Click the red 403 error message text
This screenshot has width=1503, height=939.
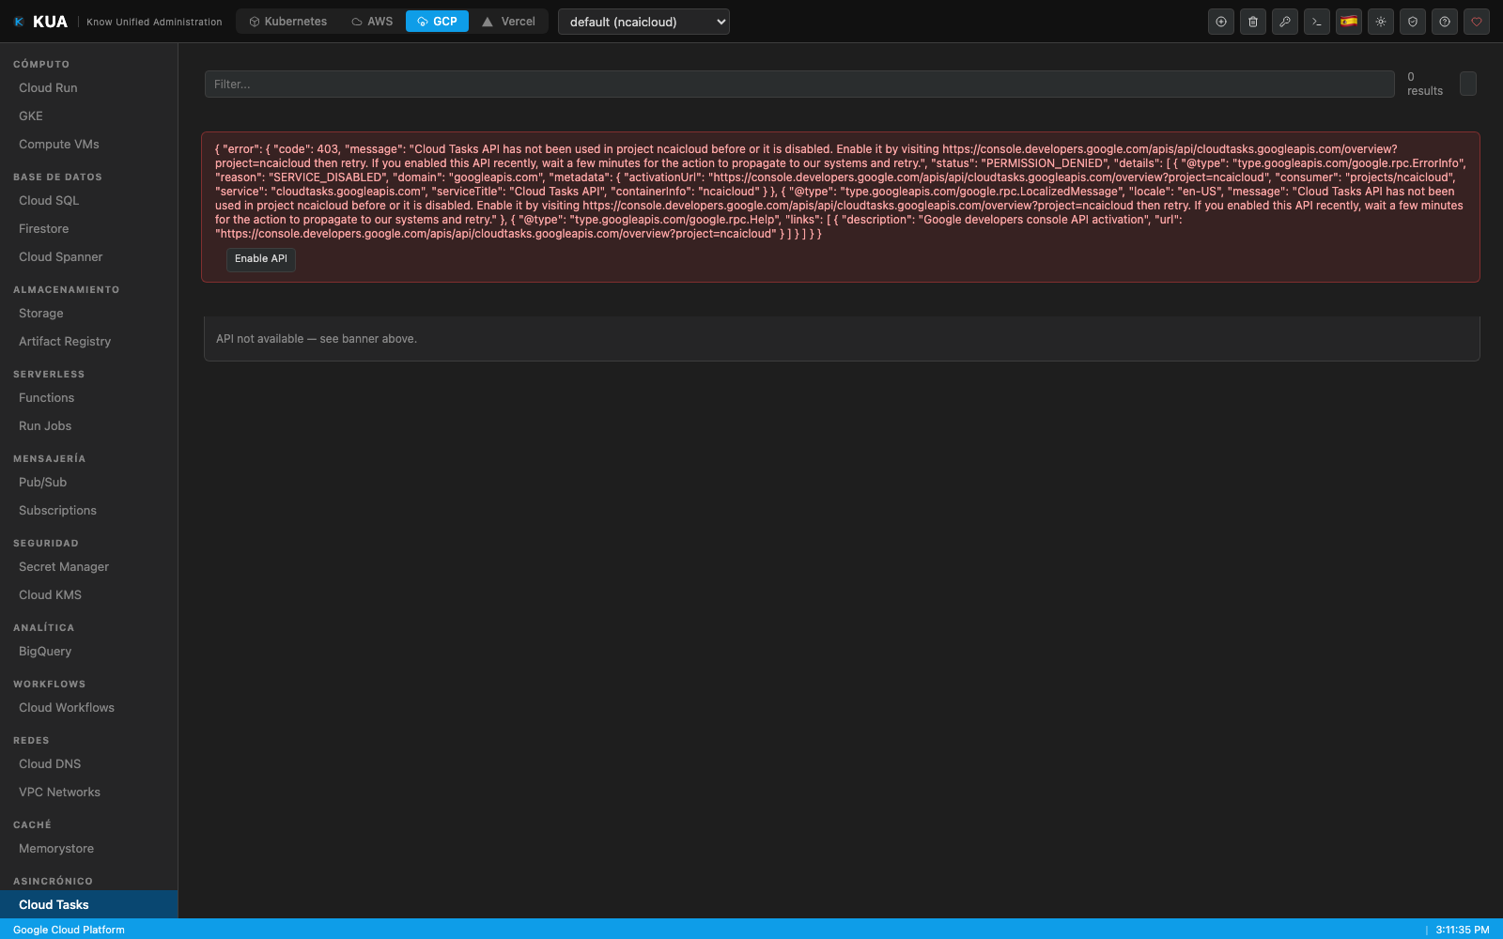coord(840,192)
